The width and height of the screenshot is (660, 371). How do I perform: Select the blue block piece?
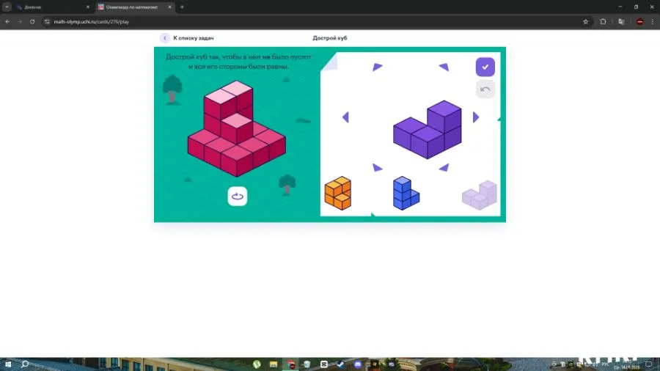pos(406,193)
